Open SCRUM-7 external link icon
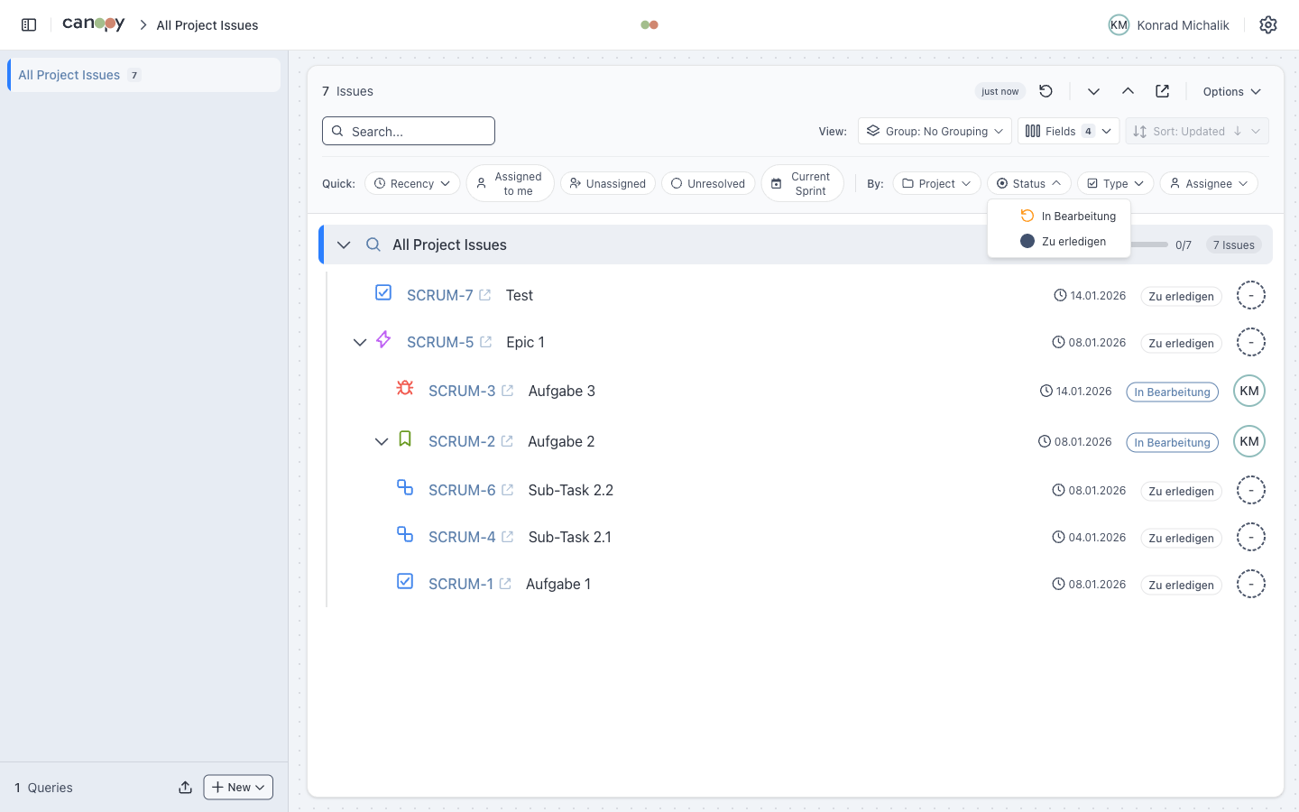This screenshot has width=1299, height=812. (x=485, y=295)
